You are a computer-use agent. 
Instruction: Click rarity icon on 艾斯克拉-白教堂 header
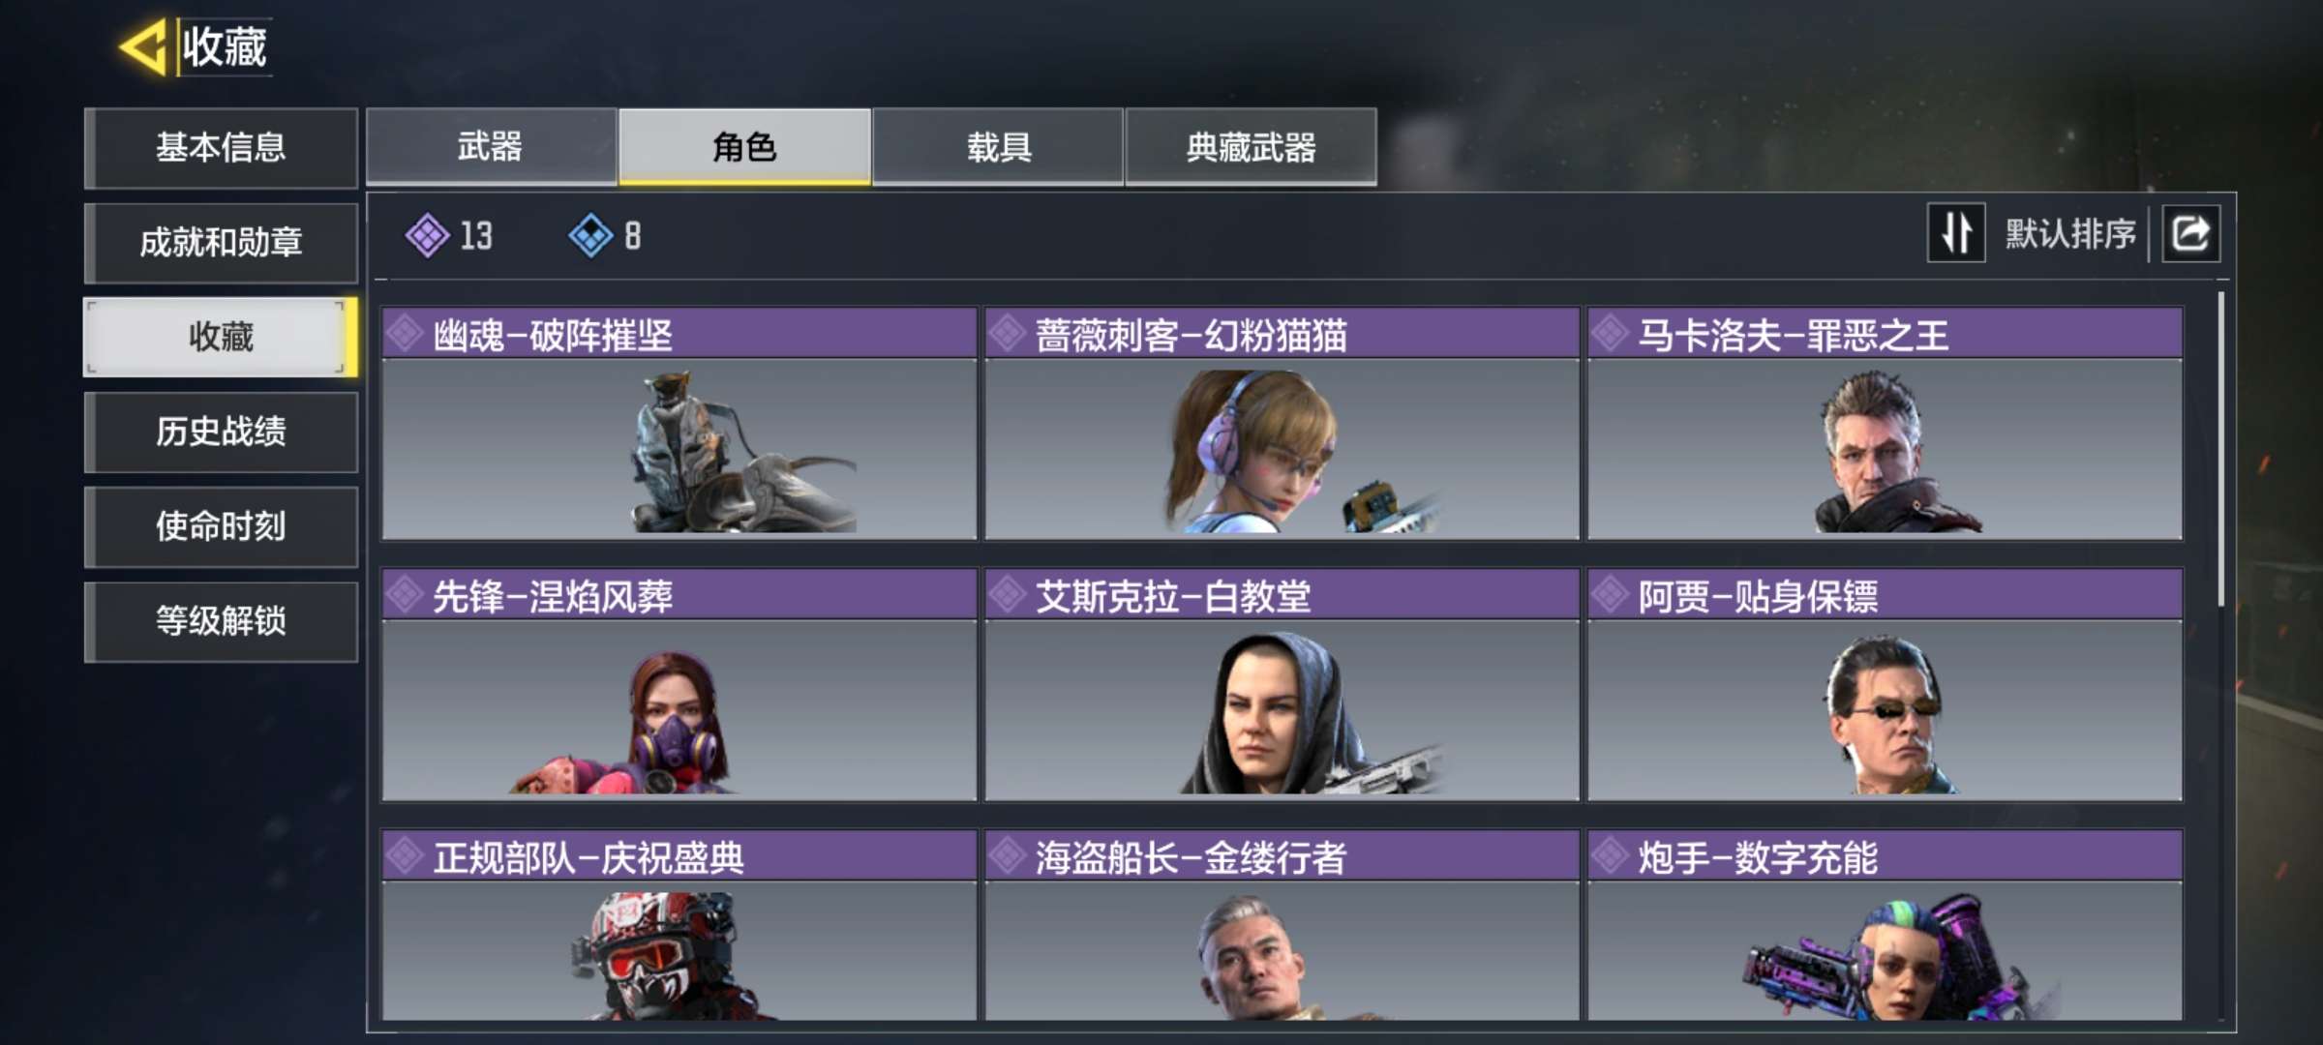(x=1008, y=595)
